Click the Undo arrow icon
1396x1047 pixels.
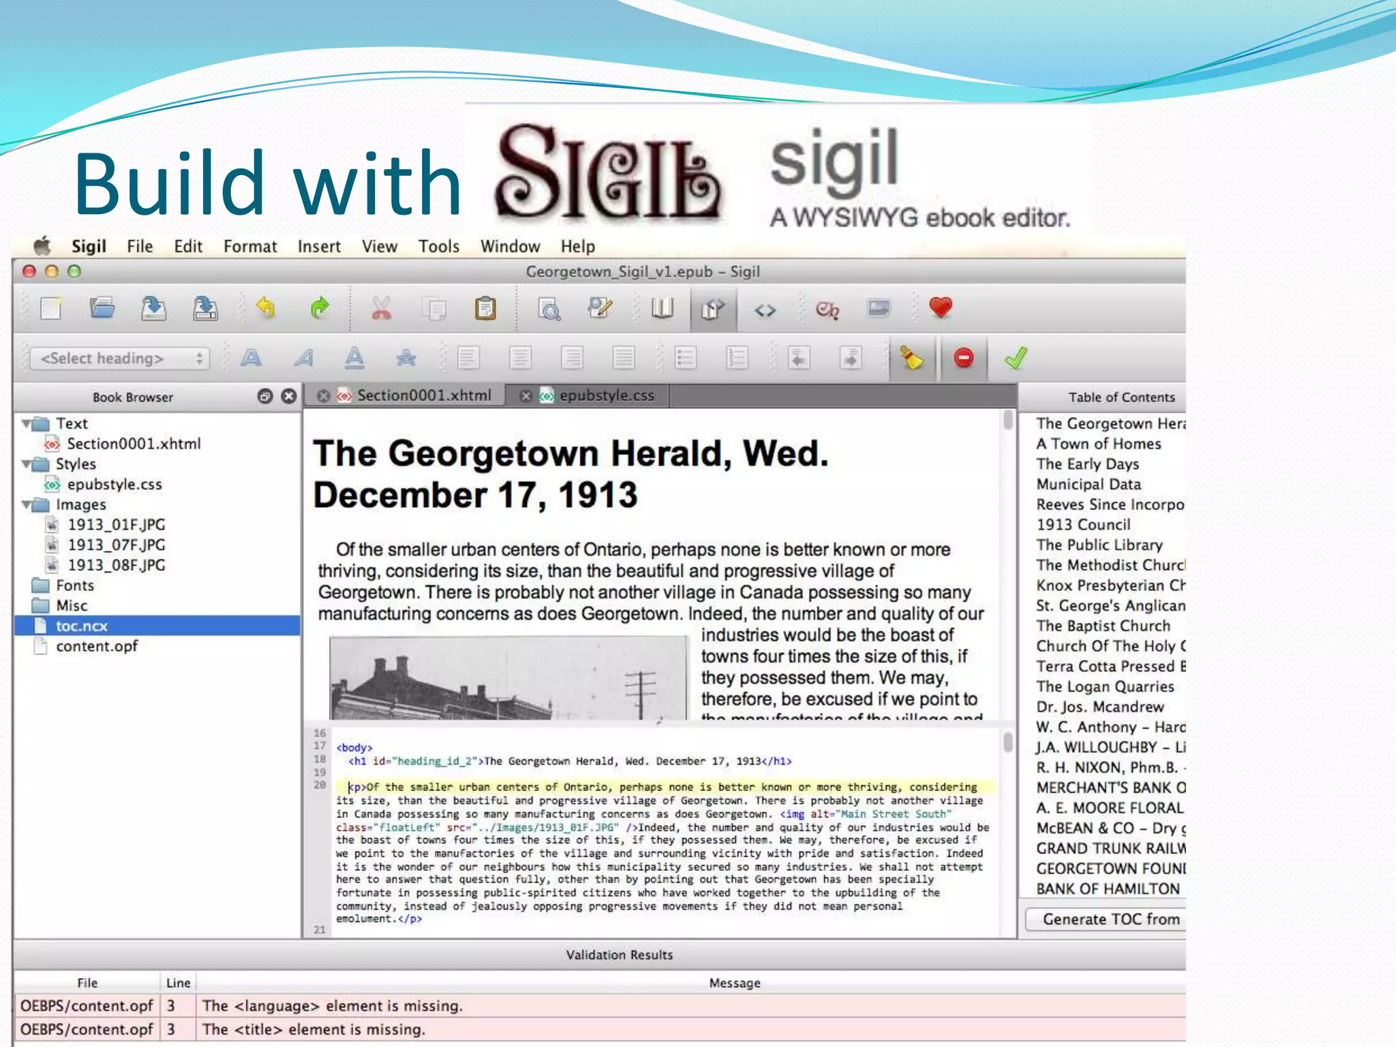[x=266, y=309]
